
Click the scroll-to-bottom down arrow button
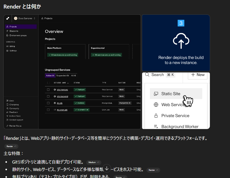[x=107, y=168]
